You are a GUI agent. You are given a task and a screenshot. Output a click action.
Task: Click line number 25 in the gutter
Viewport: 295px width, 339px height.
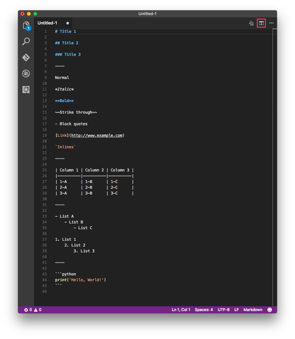[x=44, y=170]
